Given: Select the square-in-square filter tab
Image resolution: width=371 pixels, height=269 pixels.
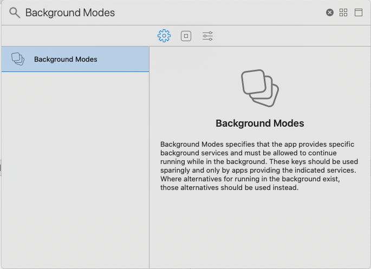Looking at the screenshot, I should coord(186,36).
